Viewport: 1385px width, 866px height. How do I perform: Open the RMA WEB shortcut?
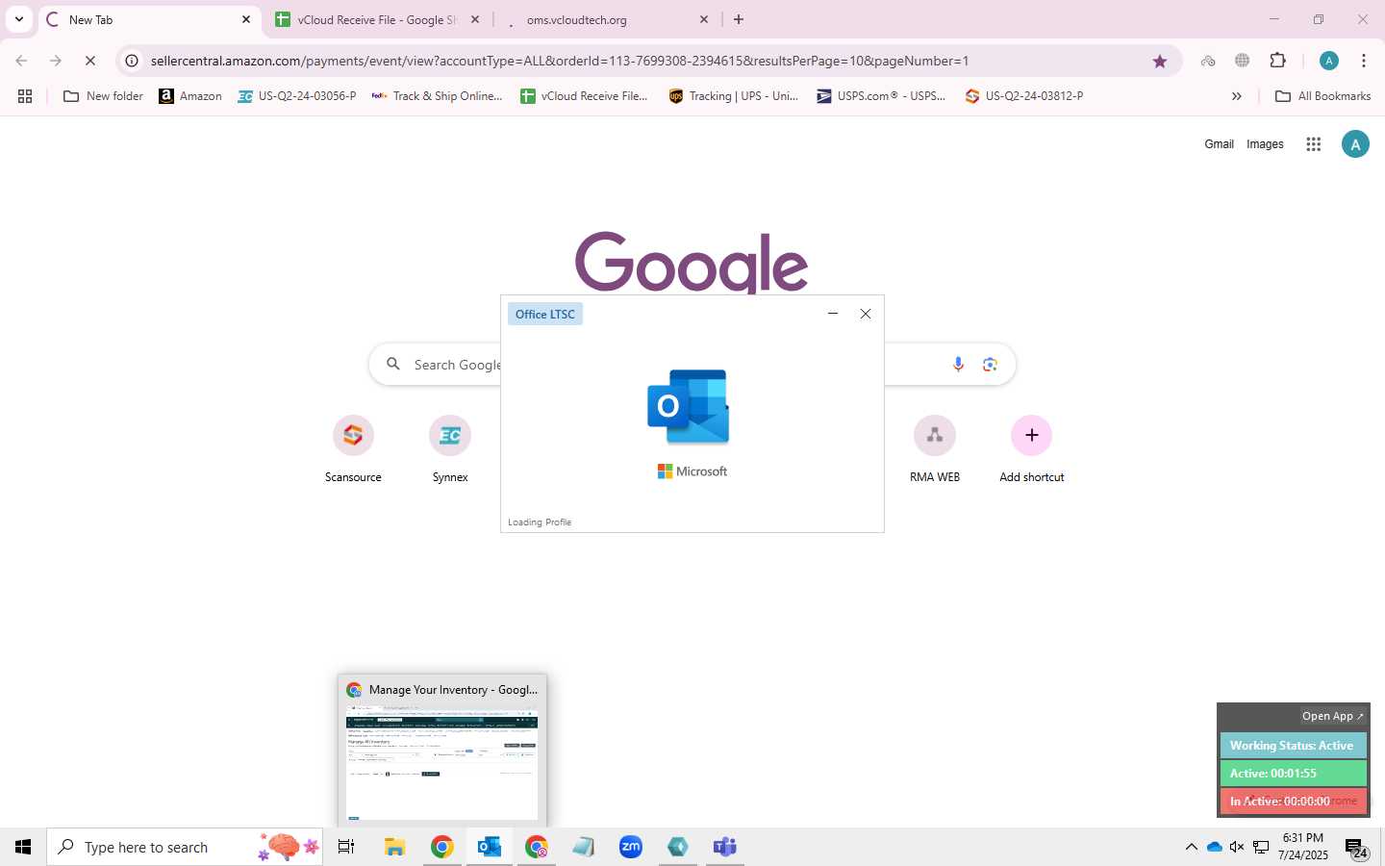click(x=935, y=448)
